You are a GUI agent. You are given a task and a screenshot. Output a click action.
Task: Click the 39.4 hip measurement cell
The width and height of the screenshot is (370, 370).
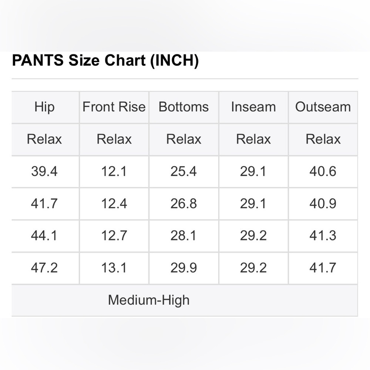coord(44,171)
